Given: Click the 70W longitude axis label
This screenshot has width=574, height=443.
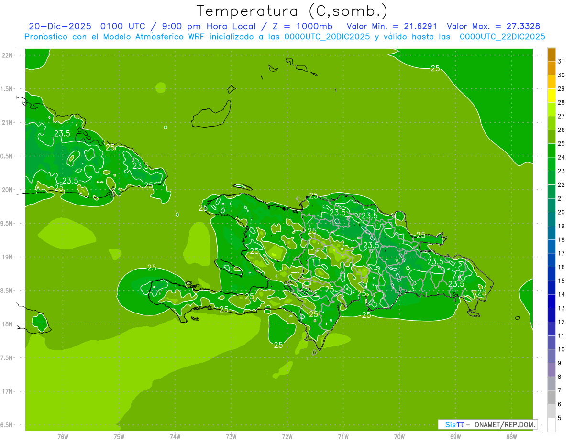Looking at the screenshot, I should click(399, 437).
